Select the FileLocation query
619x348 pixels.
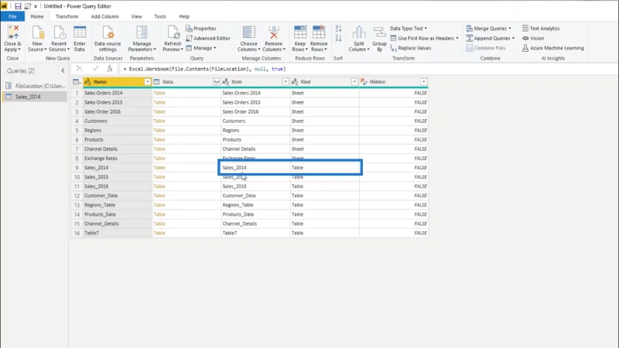click(35, 86)
